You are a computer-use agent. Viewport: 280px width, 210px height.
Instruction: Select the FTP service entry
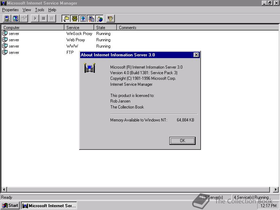[x=70, y=52]
